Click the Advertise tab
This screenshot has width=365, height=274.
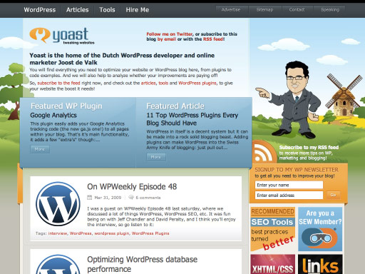[x=231, y=10]
